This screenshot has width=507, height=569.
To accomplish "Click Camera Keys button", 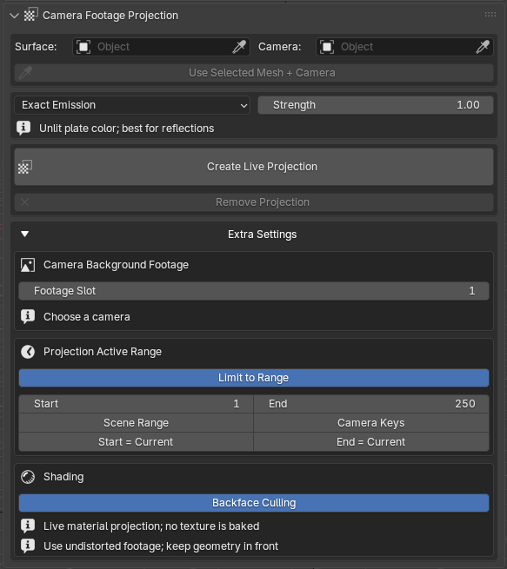I will pyautogui.click(x=371, y=423).
